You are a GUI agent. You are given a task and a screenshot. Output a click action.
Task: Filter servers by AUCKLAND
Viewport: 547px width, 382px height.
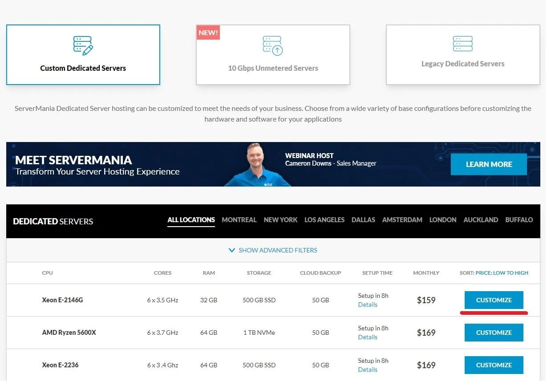point(481,220)
